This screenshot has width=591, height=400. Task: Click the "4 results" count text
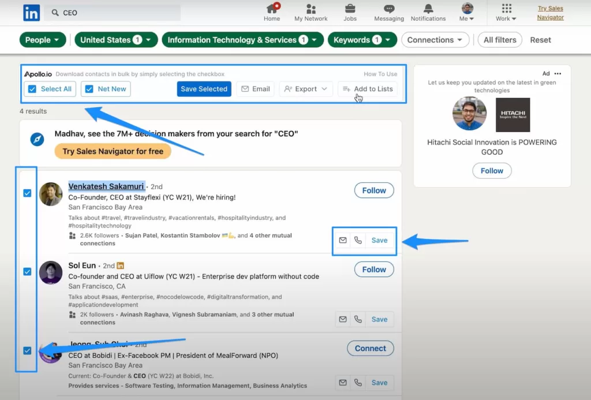[x=33, y=111]
